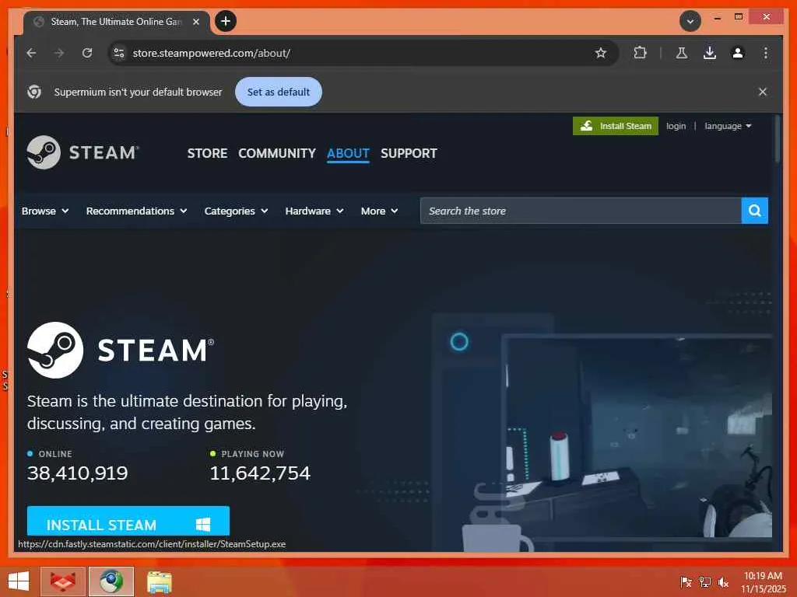
Task: Click the green Install Steam button
Action: click(616, 126)
